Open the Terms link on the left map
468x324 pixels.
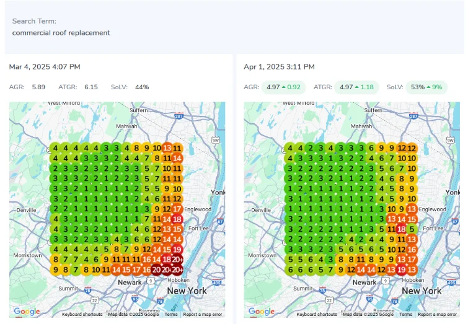[x=171, y=315]
